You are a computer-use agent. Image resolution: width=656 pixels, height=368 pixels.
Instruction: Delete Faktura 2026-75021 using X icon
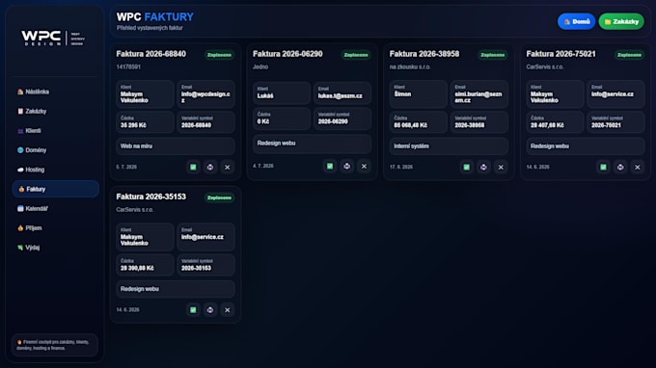(638, 167)
